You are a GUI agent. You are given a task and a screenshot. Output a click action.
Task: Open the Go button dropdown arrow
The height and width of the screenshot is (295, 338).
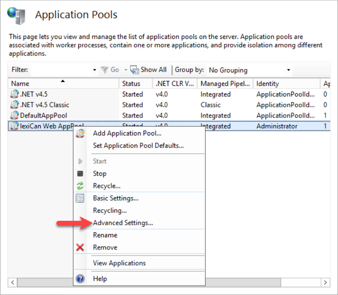coord(126,70)
